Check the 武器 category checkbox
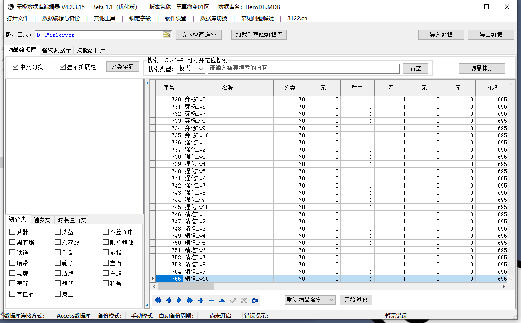Image resolution: width=521 pixels, height=323 pixels. [x=12, y=232]
